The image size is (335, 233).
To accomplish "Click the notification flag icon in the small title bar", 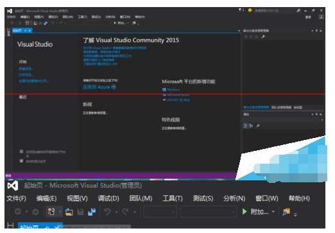I will 240,10.
